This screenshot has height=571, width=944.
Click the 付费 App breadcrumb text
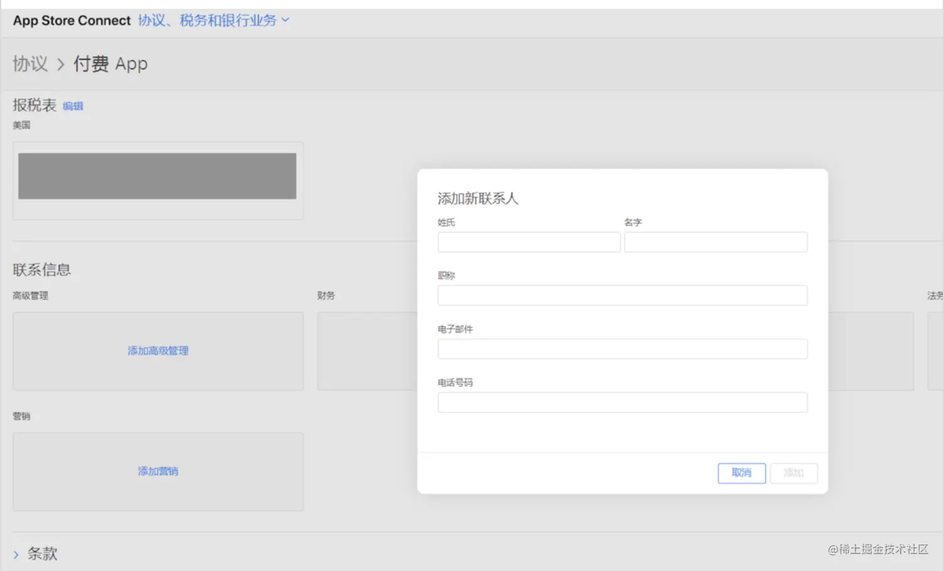pyautogui.click(x=110, y=63)
